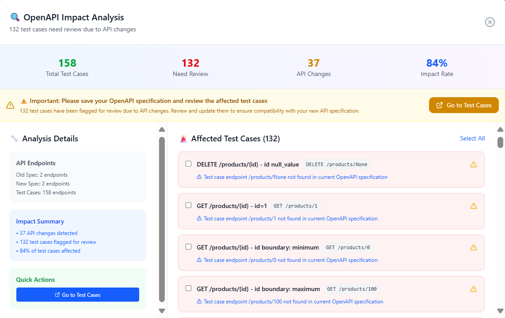
Task: Click the warning icon on the DELETE /products/None row
Action: coord(474,164)
